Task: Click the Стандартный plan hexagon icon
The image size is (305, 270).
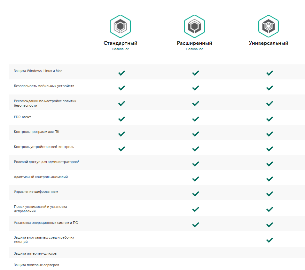Action: 121,26
